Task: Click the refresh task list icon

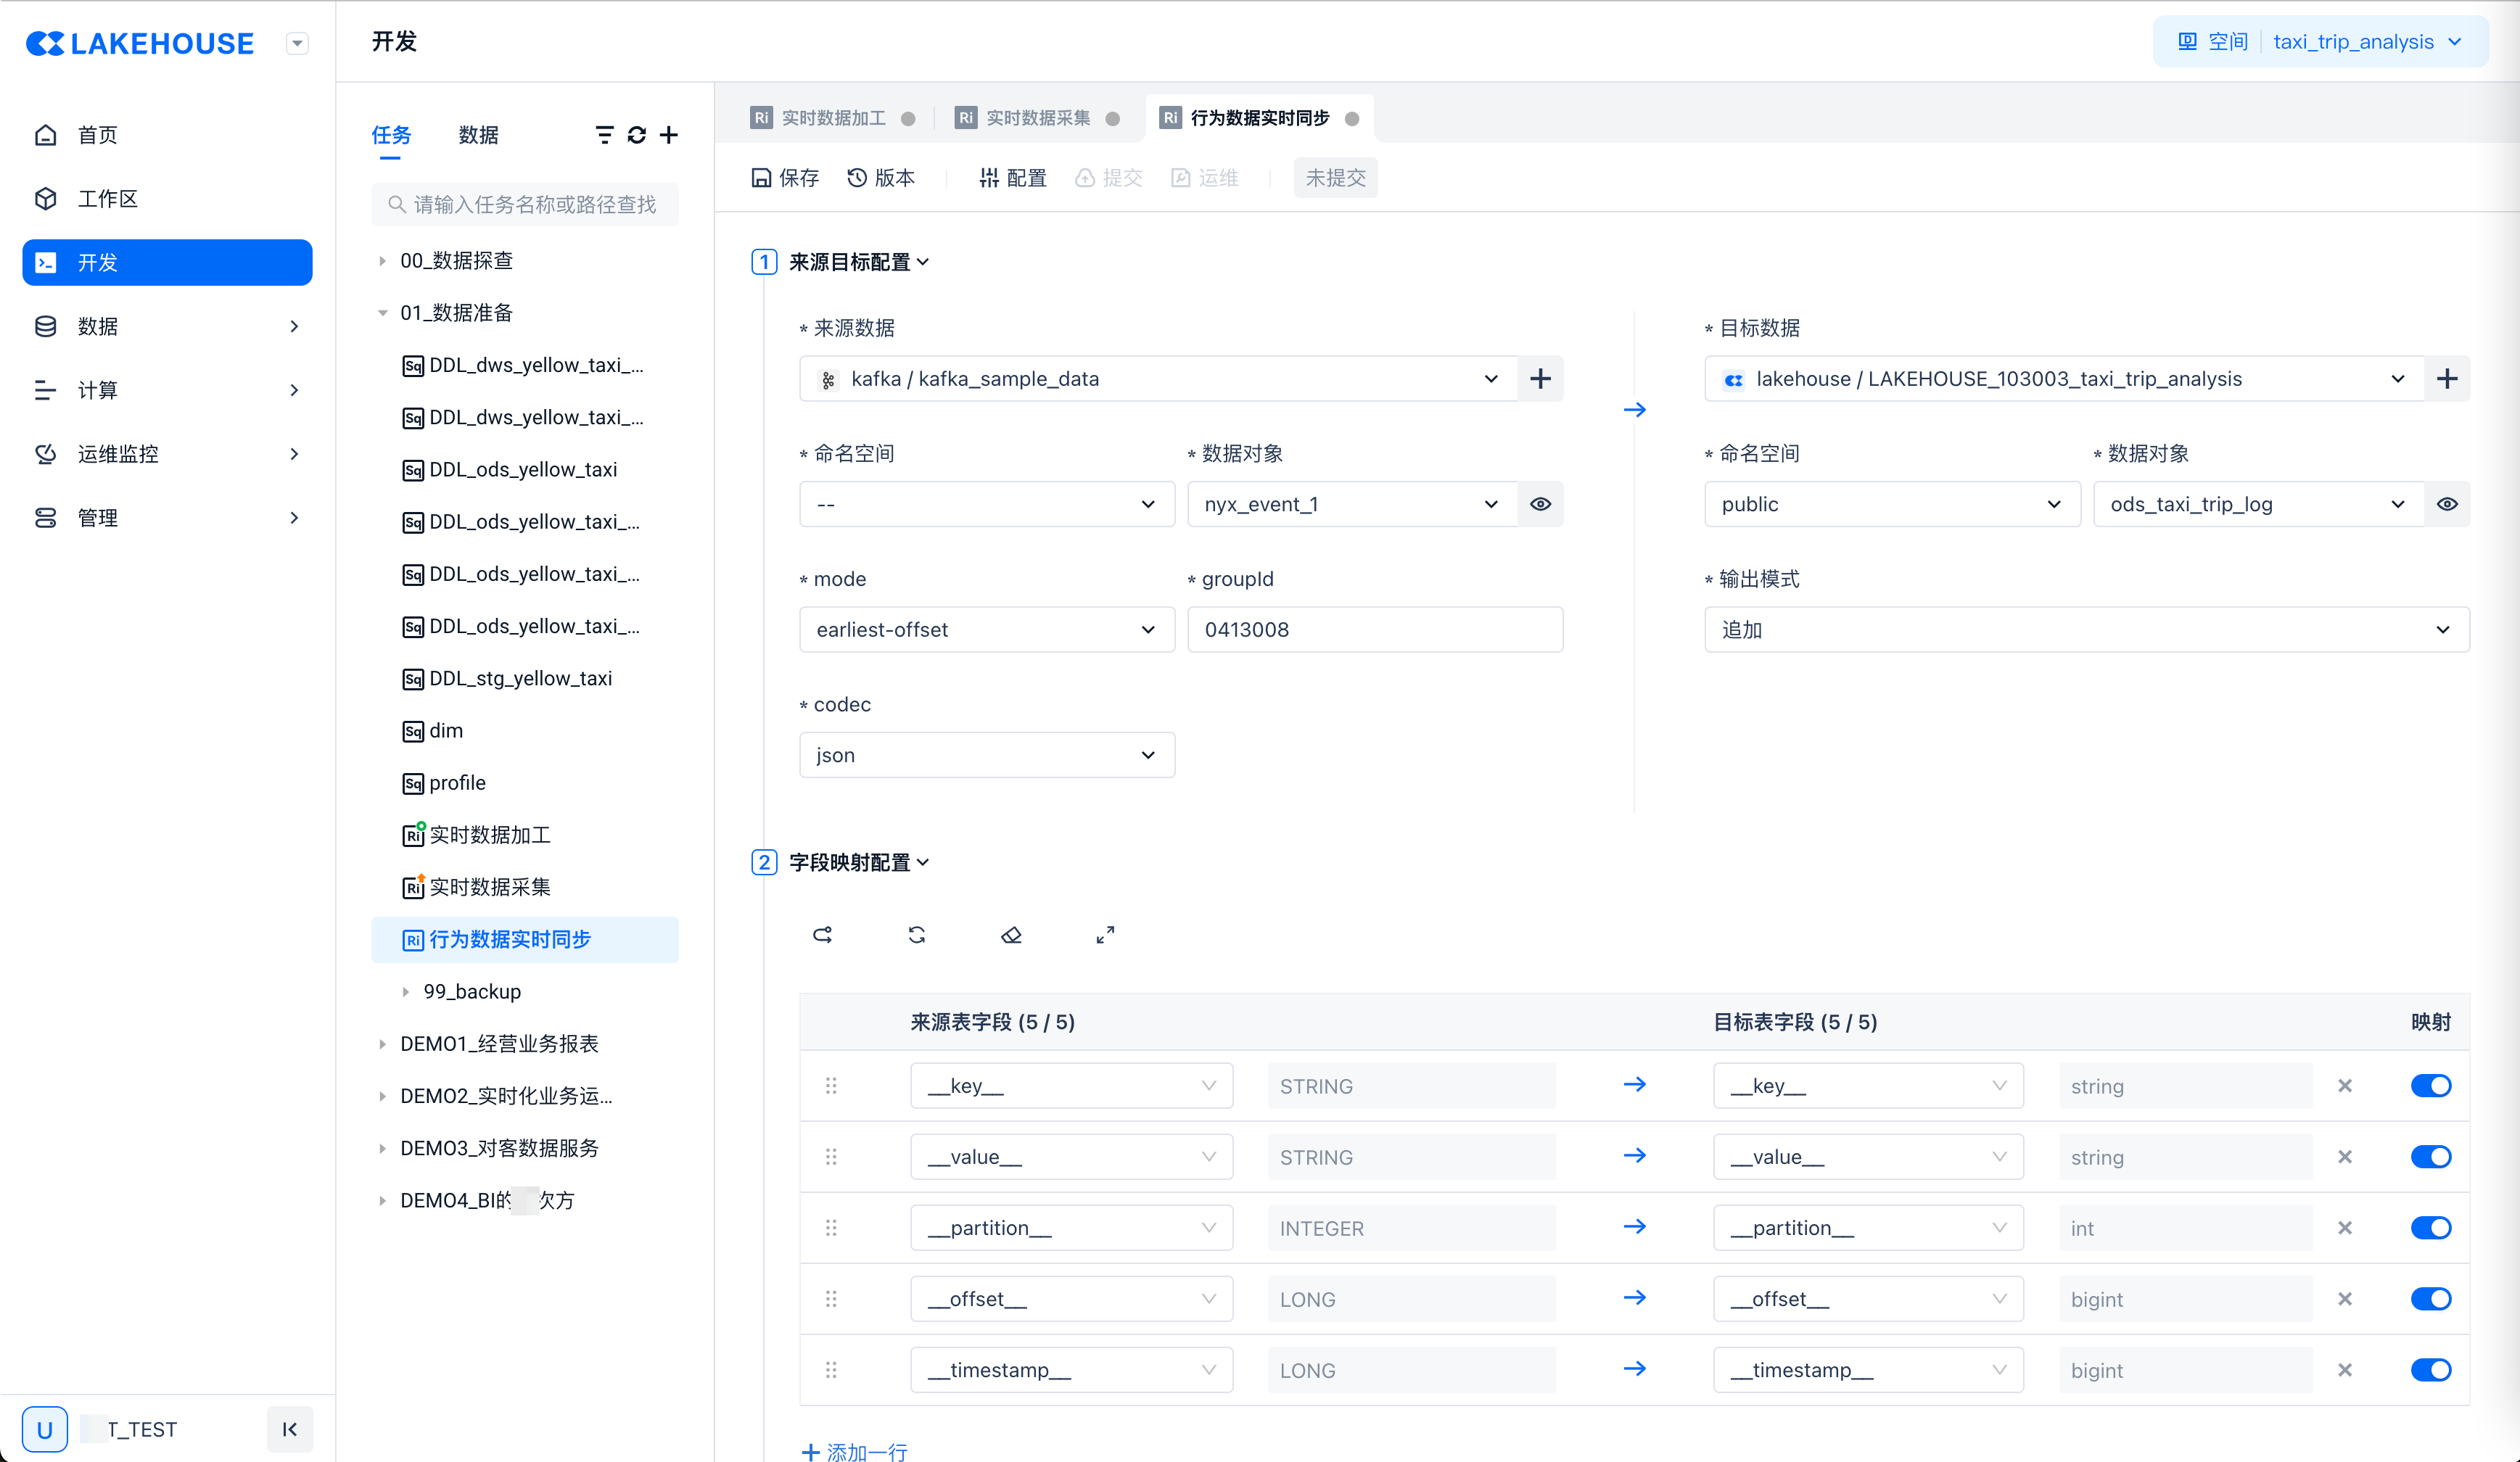Action: click(x=636, y=135)
